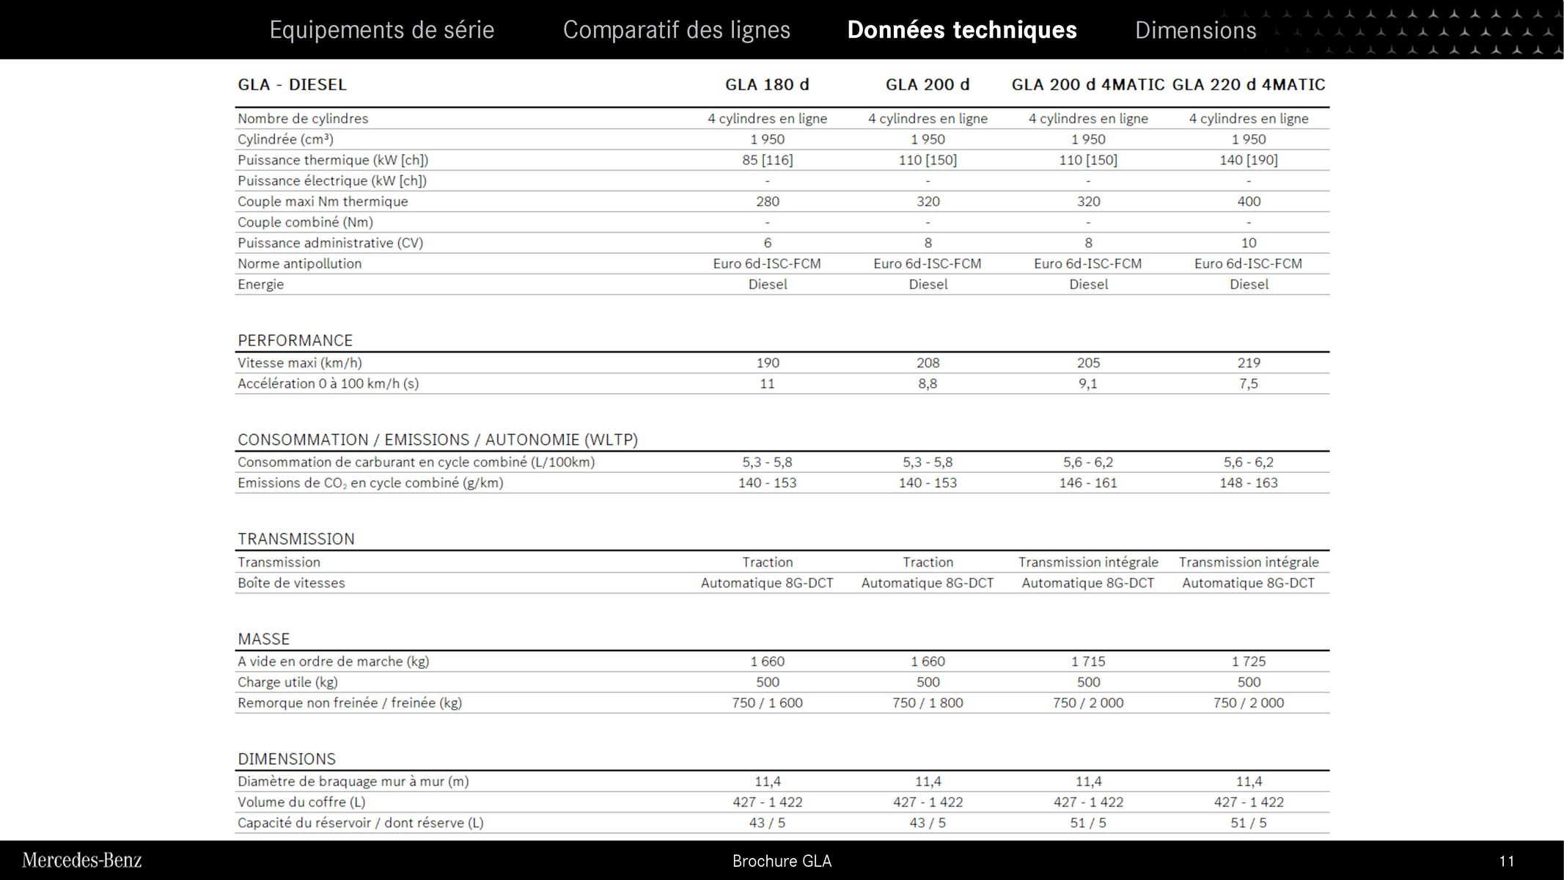The height and width of the screenshot is (880, 1564).
Task: Select the Boîte de vitesses row label
Action: pos(291,583)
